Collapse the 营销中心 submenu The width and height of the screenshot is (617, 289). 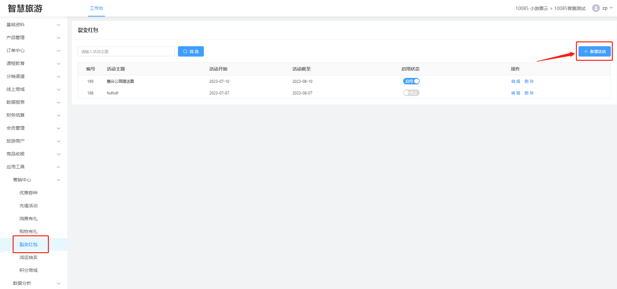[37, 180]
